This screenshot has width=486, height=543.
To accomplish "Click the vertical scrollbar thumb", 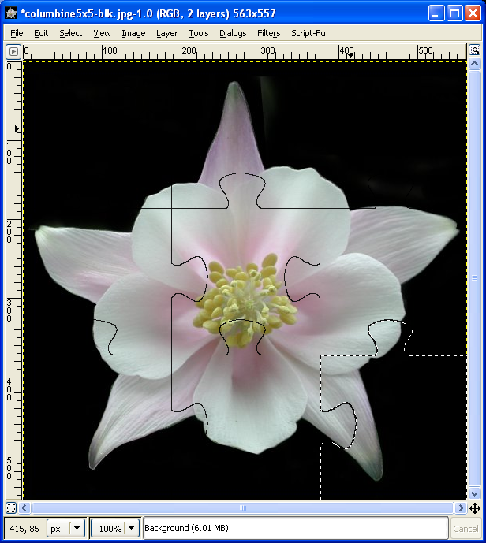I will (475, 278).
